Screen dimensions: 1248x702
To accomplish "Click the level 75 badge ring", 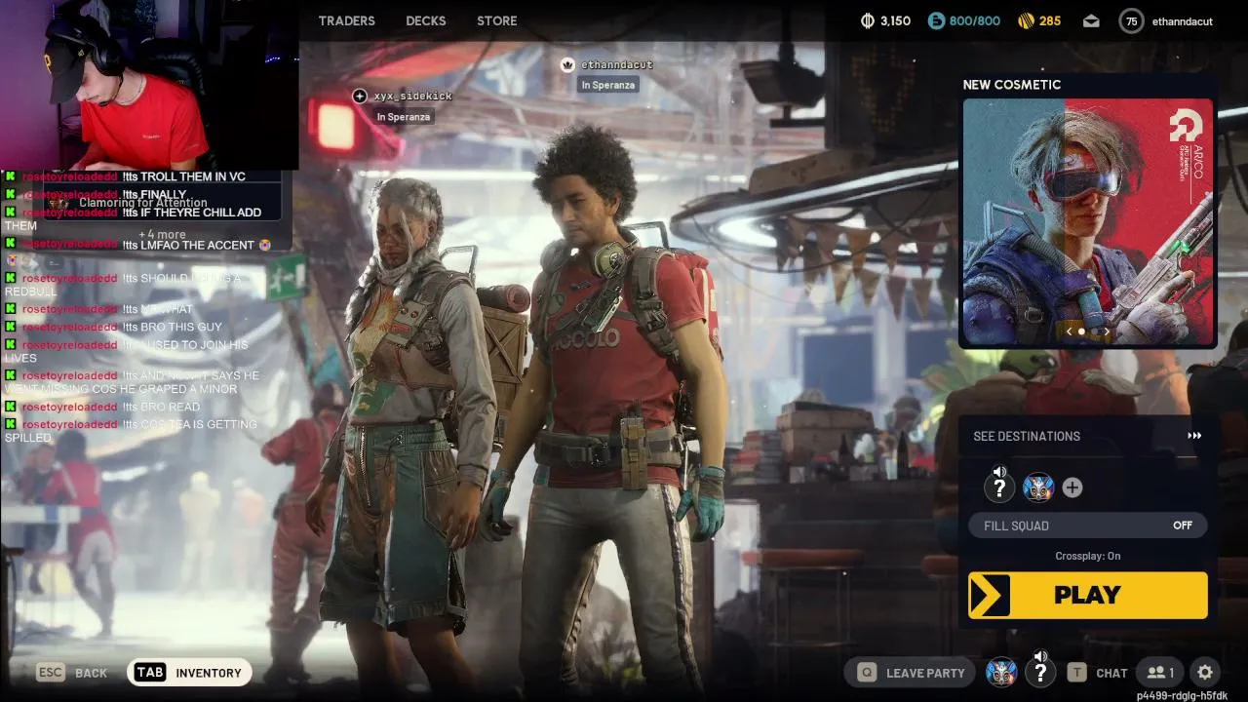I will pos(1131,20).
